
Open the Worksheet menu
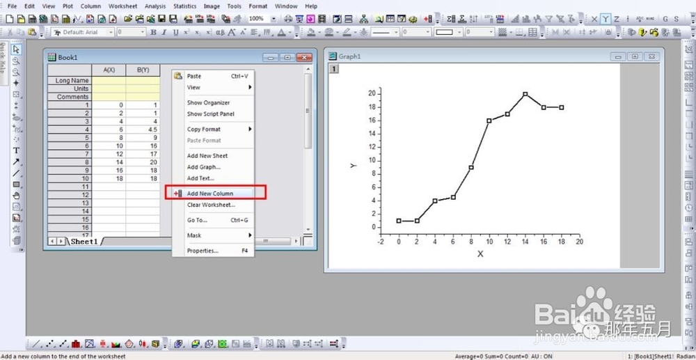pyautogui.click(x=123, y=6)
